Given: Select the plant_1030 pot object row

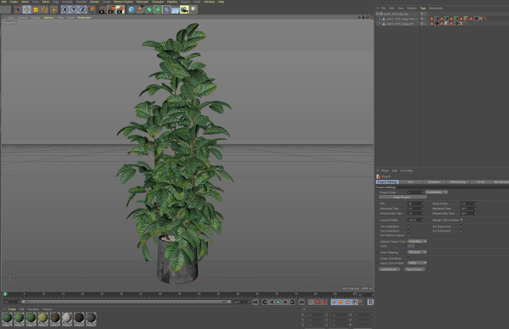Looking at the screenshot, I should 400,24.
